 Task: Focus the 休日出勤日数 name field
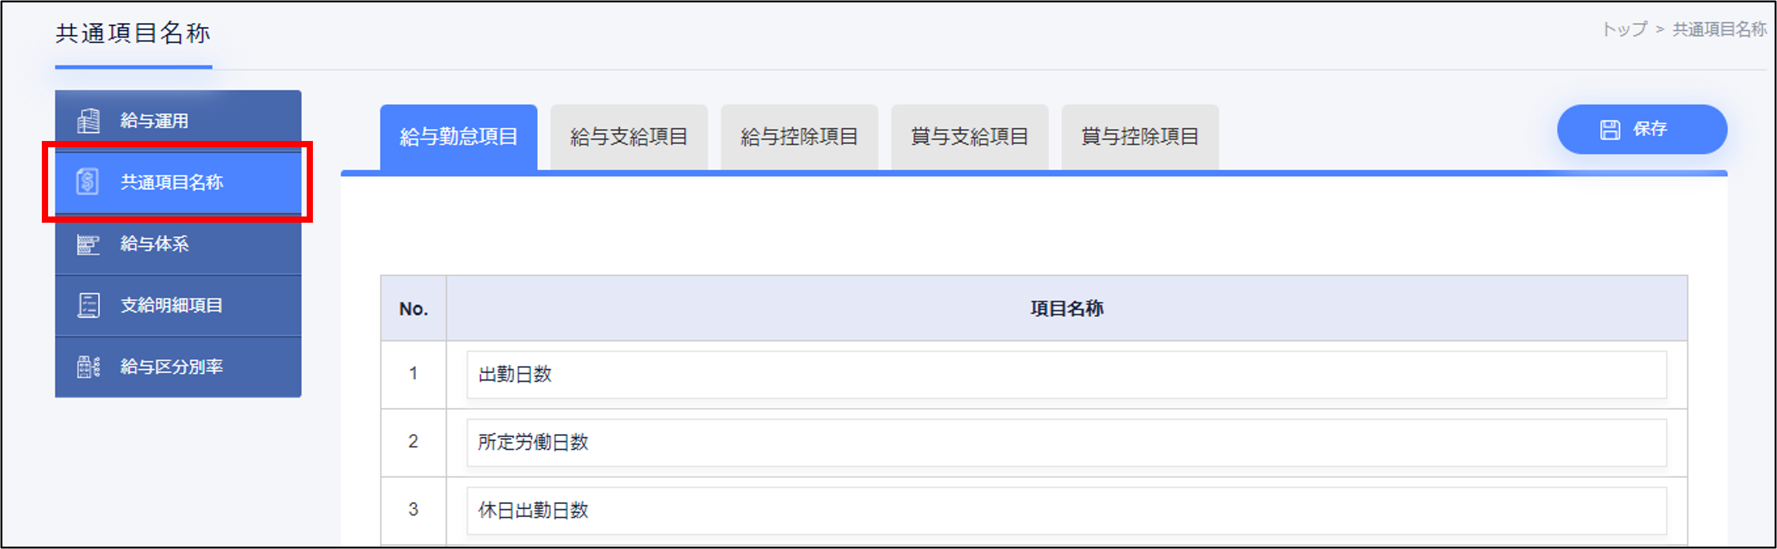coord(1066,511)
